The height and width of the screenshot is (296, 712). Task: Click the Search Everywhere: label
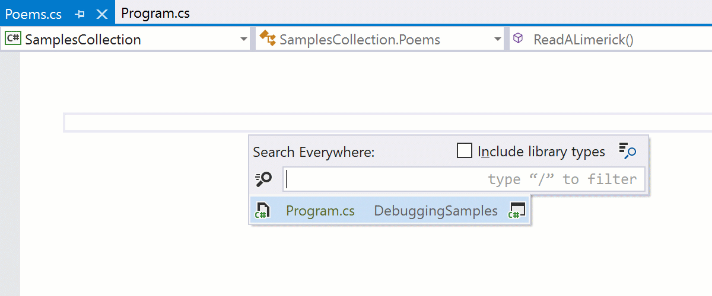(314, 152)
